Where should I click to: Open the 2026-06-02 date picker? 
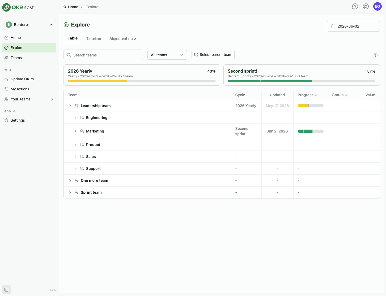coord(353,26)
